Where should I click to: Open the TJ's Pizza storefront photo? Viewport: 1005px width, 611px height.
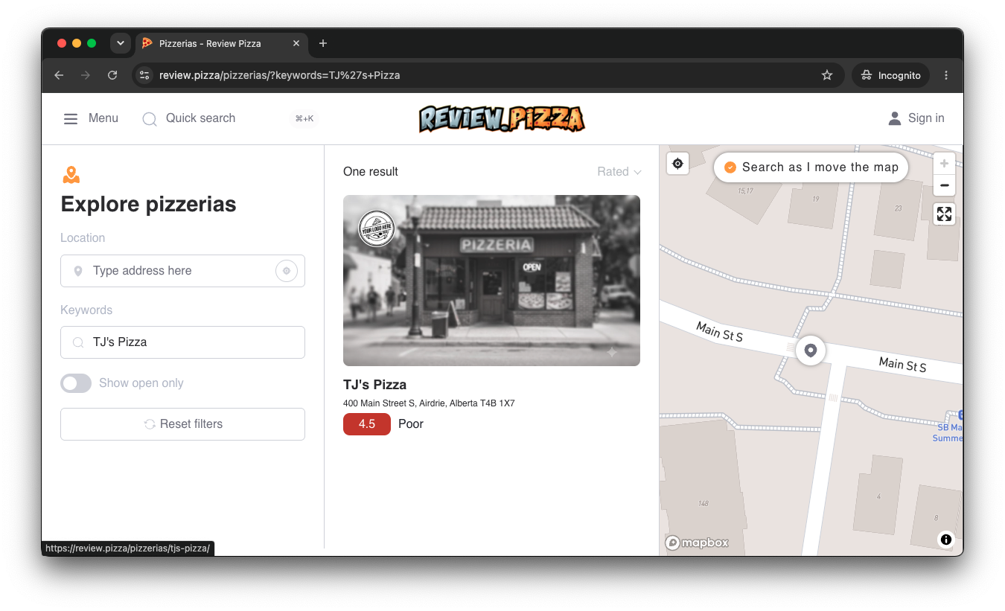pos(491,281)
